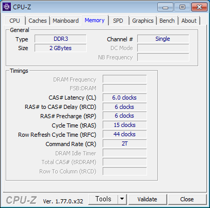The image size is (210, 208).
Task: Click the CAS# Latency (CL) label
Action: coord(72,98)
